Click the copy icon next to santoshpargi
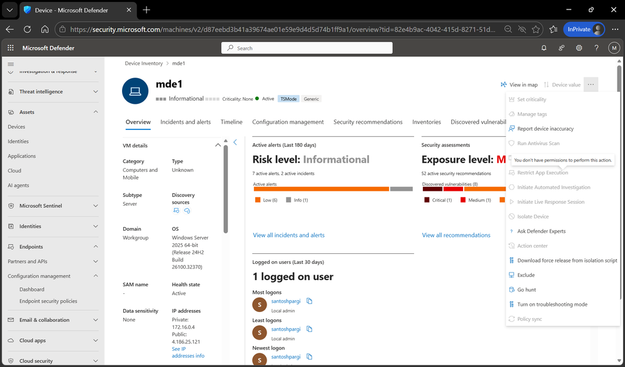This screenshot has height=367, width=625. [309, 301]
